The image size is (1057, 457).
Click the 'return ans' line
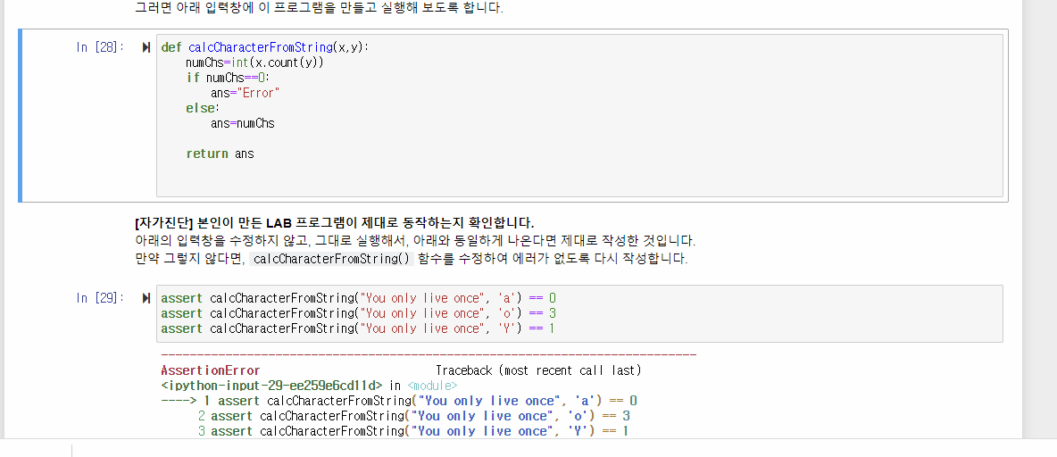(220, 154)
